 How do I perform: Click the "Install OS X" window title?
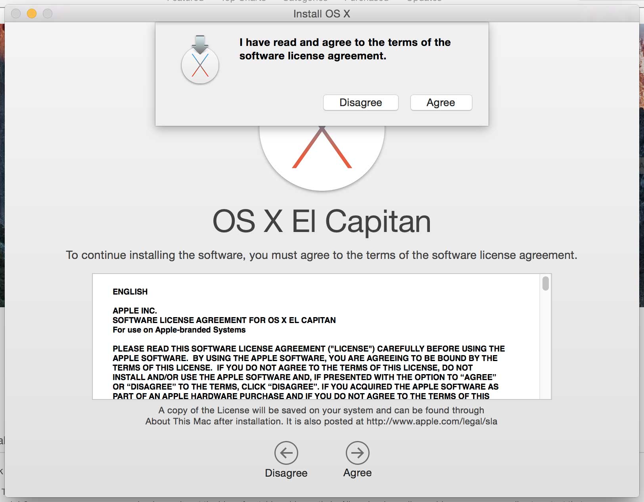(322, 14)
